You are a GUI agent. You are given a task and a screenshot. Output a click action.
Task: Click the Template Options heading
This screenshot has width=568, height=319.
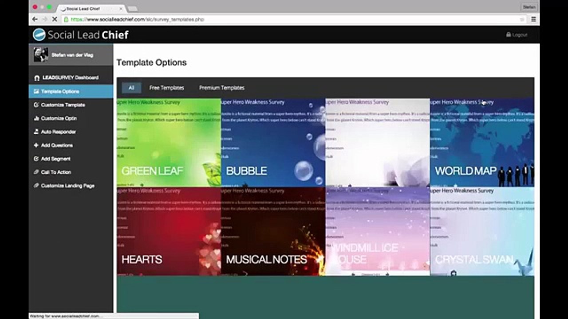tap(151, 62)
